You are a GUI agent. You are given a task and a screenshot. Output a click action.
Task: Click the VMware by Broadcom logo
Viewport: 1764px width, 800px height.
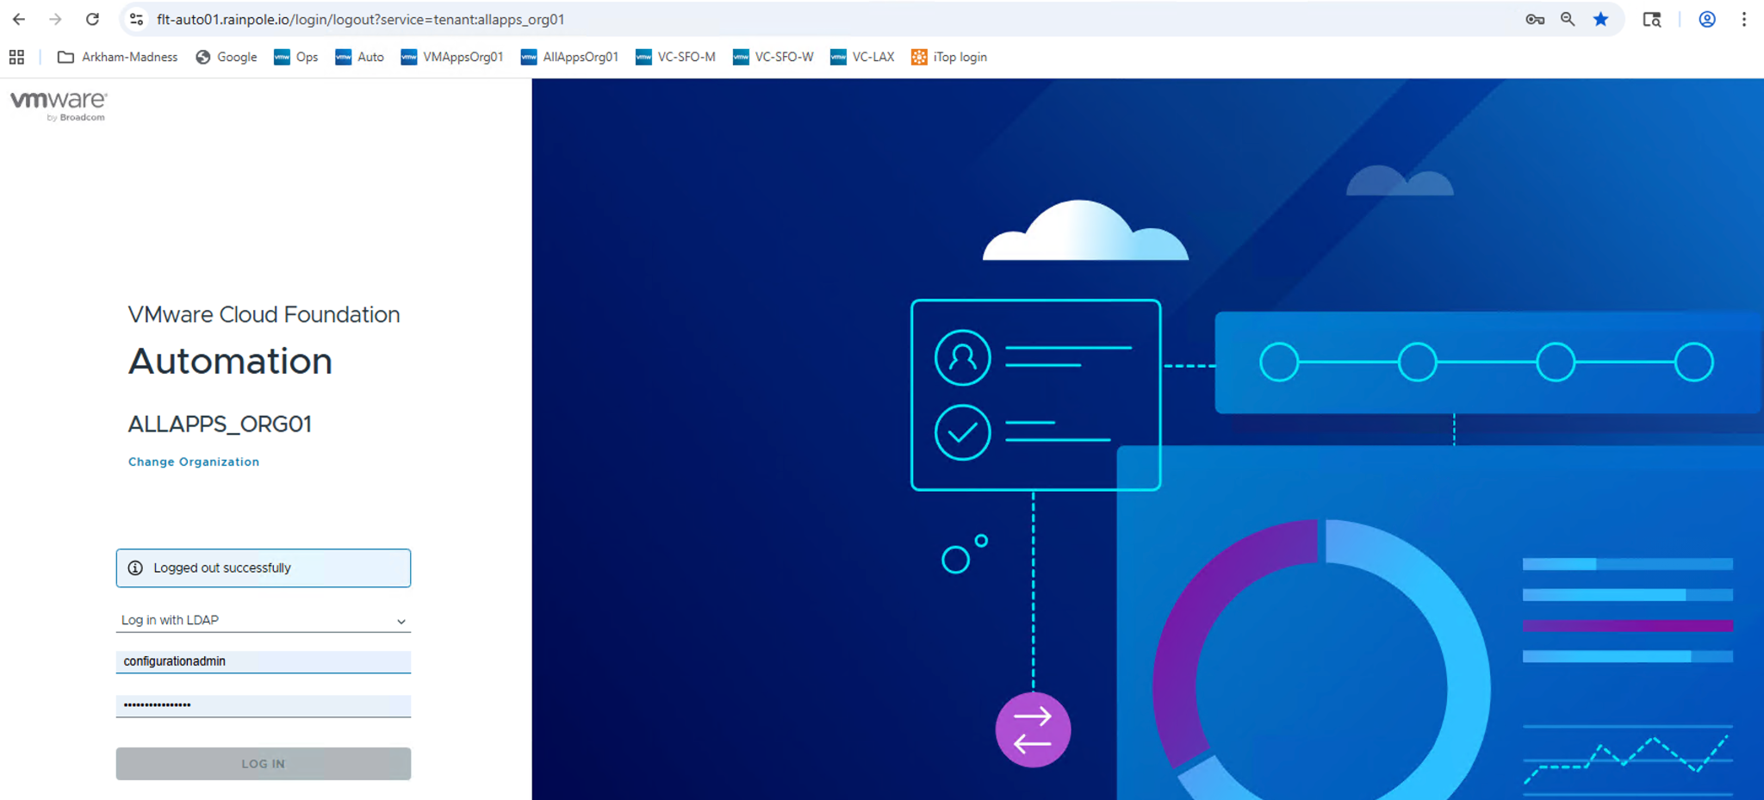click(x=59, y=106)
